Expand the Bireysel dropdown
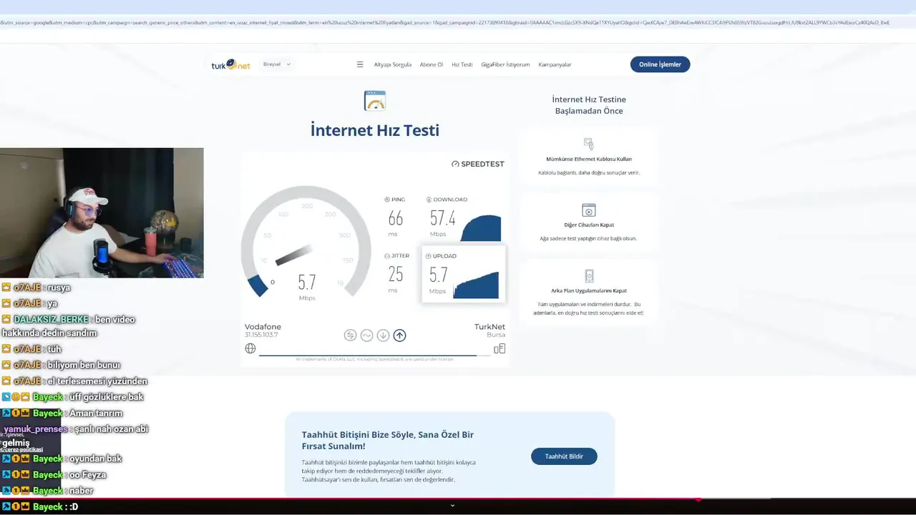 point(277,64)
